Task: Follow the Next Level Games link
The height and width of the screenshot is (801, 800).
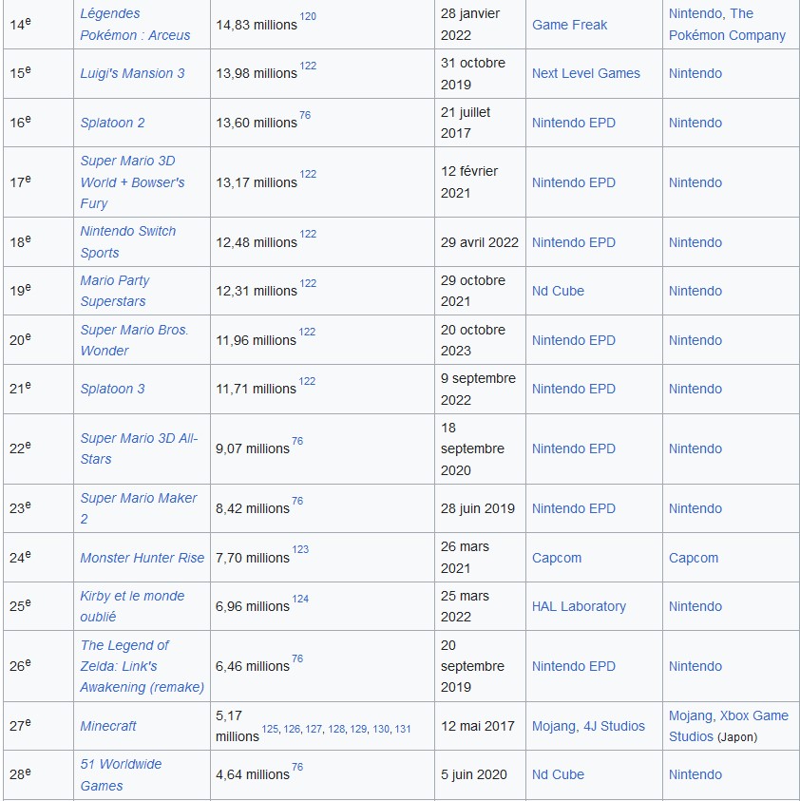Action: coord(586,73)
